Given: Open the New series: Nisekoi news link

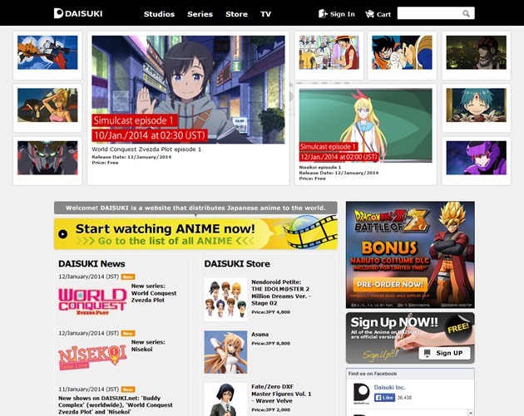Looking at the screenshot, I should click(148, 345).
